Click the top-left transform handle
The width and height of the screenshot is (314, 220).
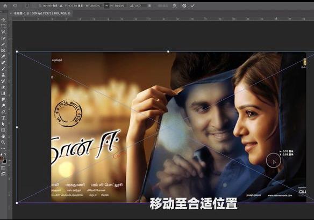tap(17, 52)
